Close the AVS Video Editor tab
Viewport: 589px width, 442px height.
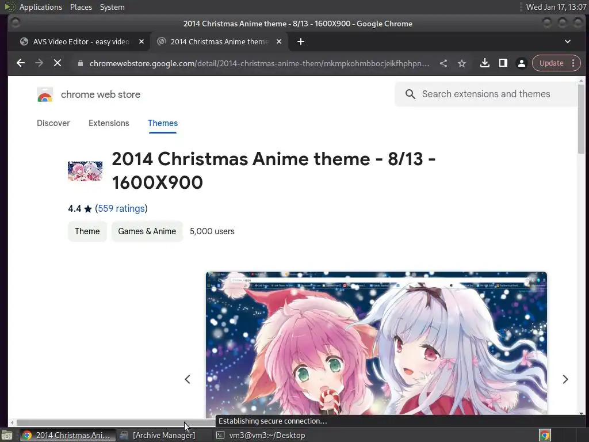coord(141,41)
